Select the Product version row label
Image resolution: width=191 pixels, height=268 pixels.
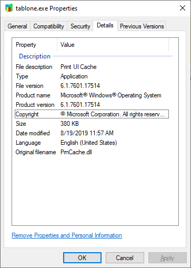35,105
